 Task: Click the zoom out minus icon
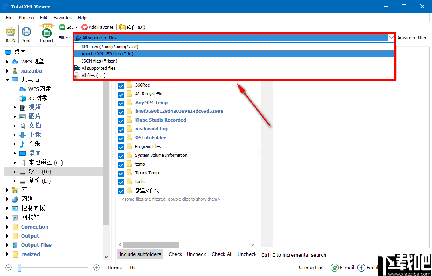click(8, 268)
